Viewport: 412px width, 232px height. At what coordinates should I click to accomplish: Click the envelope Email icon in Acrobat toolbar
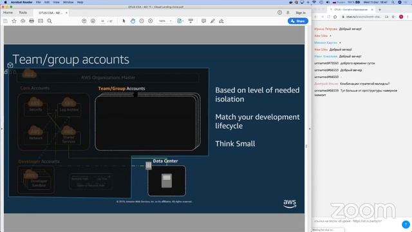[41, 21]
